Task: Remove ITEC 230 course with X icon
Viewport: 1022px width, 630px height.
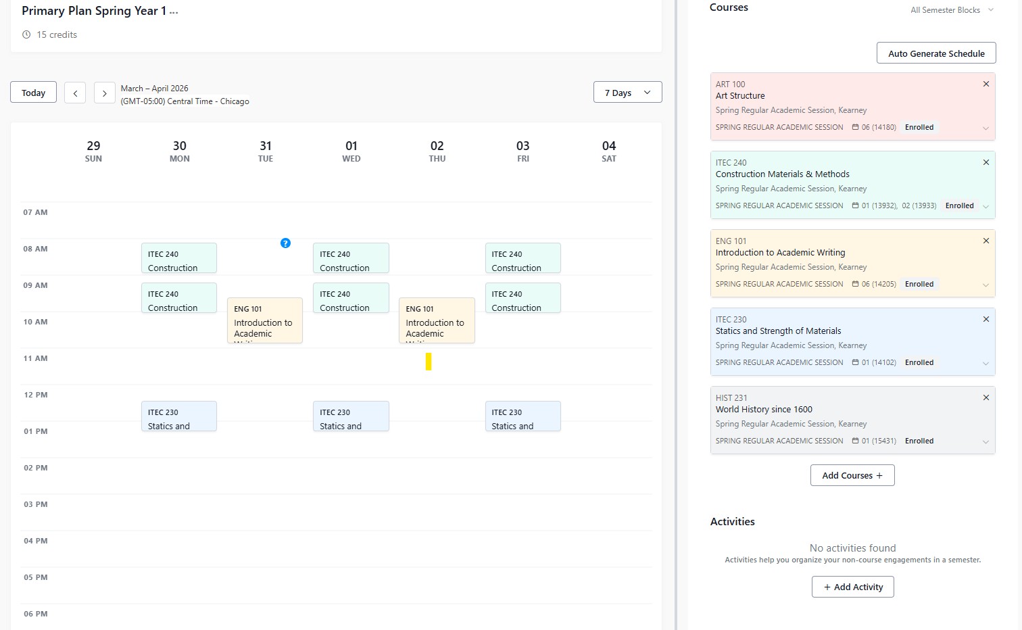Action: click(986, 319)
